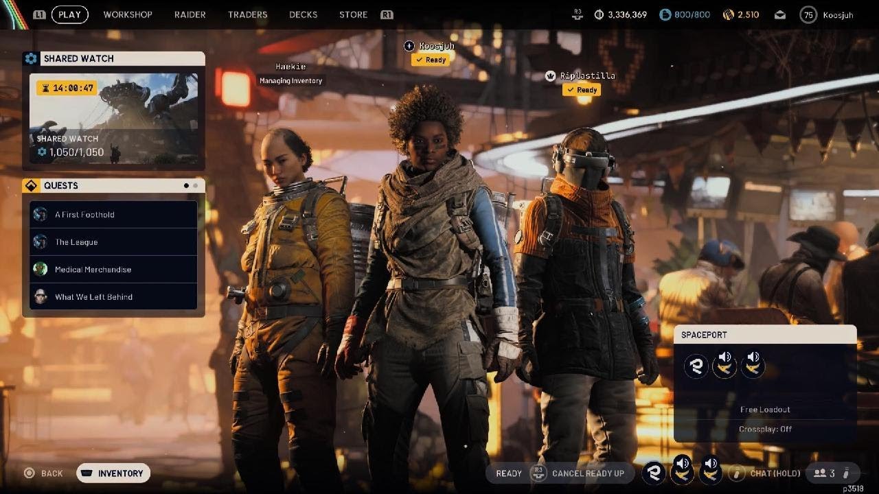Click first squad emblem in bottom bar
The width and height of the screenshot is (879, 494).
coord(654,473)
